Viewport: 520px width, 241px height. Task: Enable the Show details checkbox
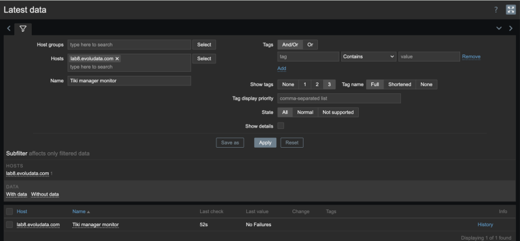point(281,126)
